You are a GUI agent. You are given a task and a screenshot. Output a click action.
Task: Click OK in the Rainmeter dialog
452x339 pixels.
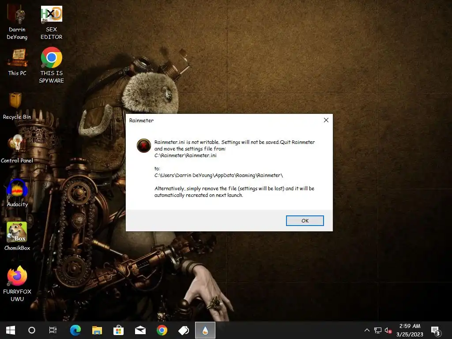(305, 221)
